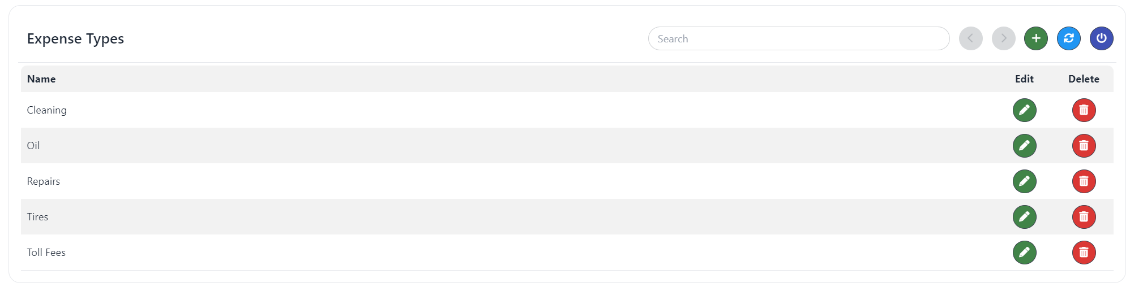1130x287 pixels.
Task: Delete the Toll Fees expense type
Action: click(1084, 253)
